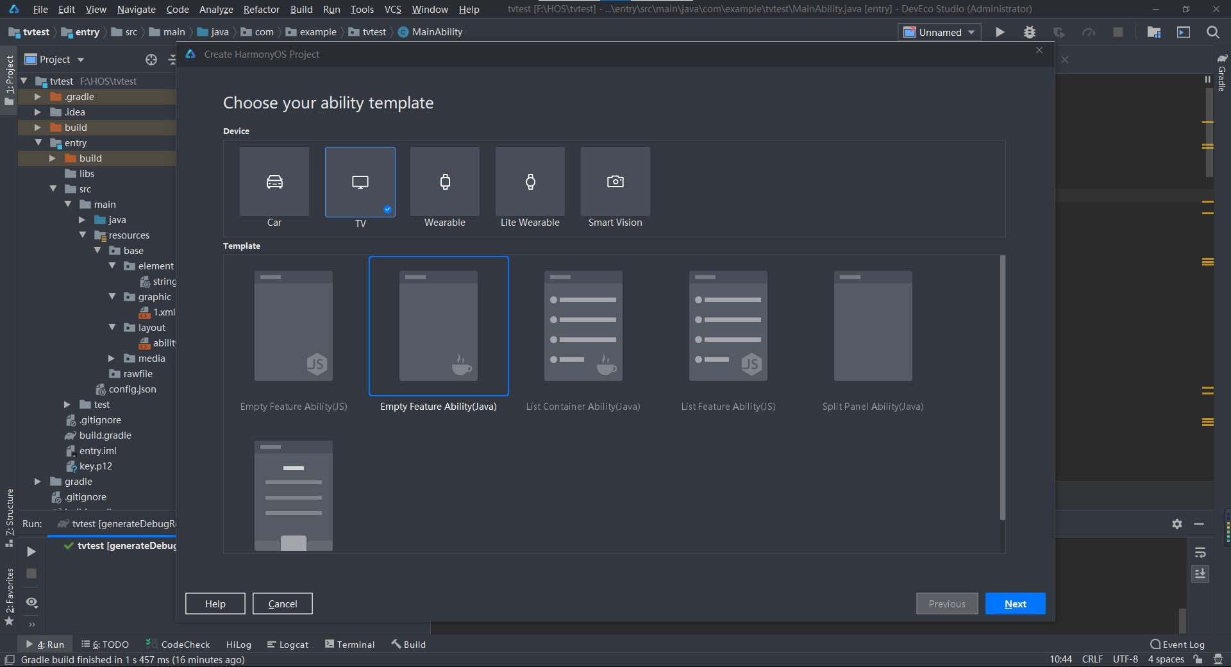Image resolution: width=1231 pixels, height=667 pixels.
Task: Click the template list vertical scrollbar
Action: pos(1002,388)
